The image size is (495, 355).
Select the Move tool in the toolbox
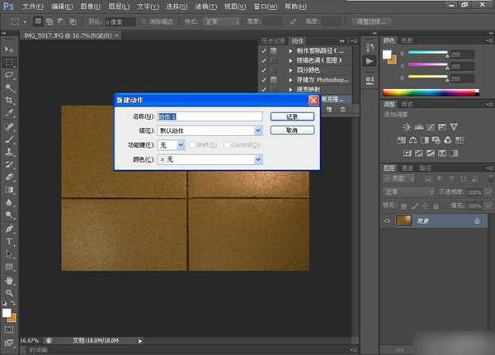(10, 50)
